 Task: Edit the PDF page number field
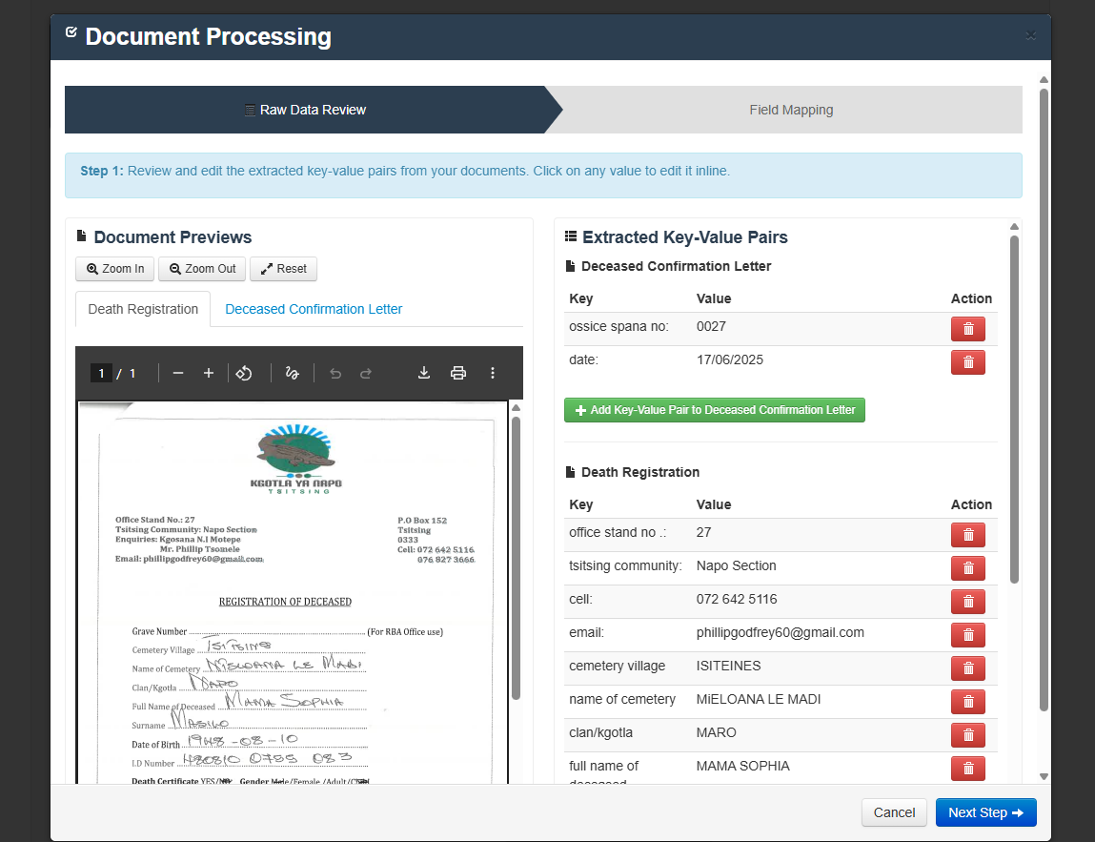click(101, 373)
